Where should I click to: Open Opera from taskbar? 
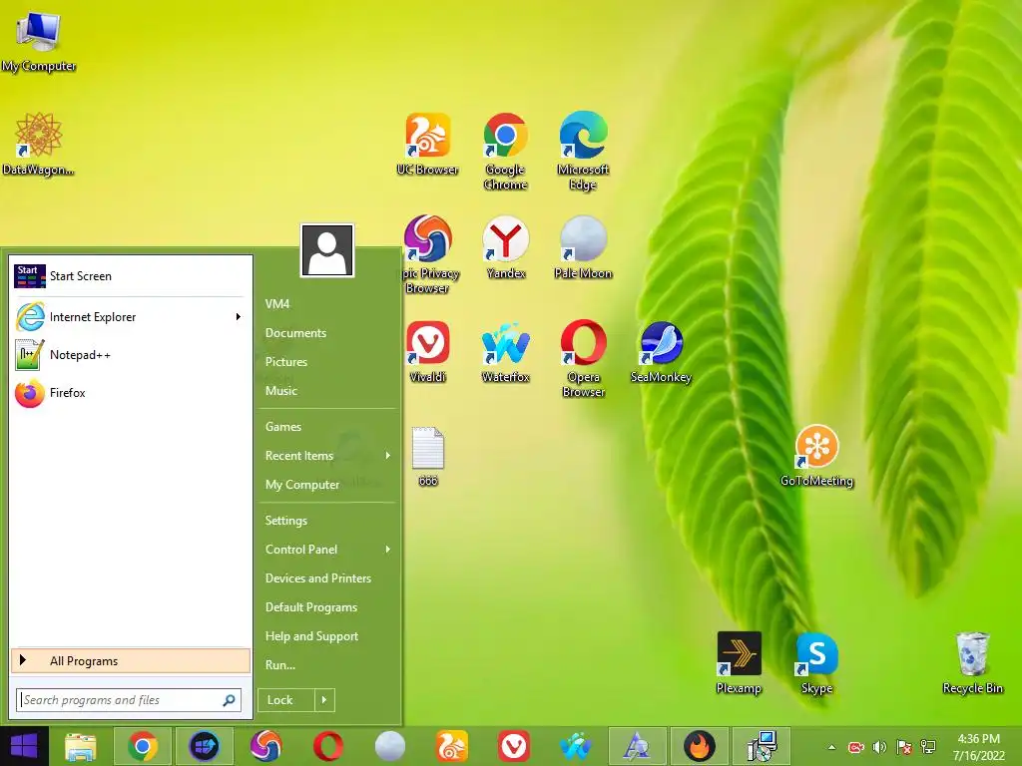(x=327, y=746)
